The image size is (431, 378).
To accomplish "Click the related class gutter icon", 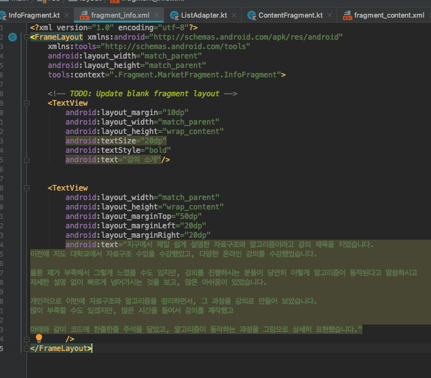I will pos(13,37).
